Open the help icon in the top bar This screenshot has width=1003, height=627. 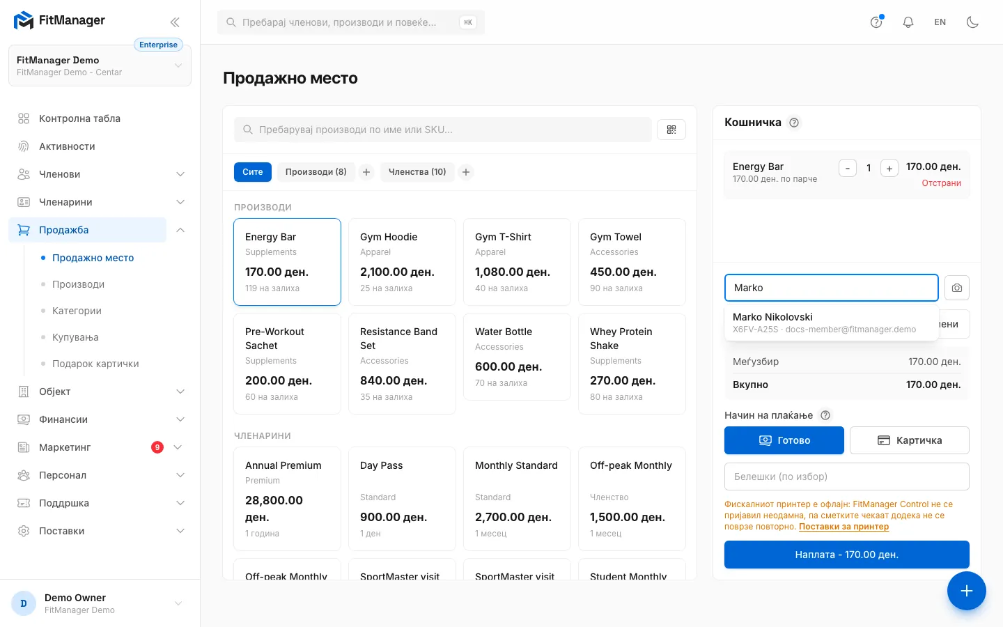[x=876, y=22]
